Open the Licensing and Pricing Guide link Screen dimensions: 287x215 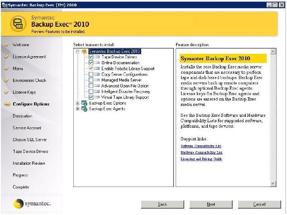pyautogui.click(x=201, y=159)
